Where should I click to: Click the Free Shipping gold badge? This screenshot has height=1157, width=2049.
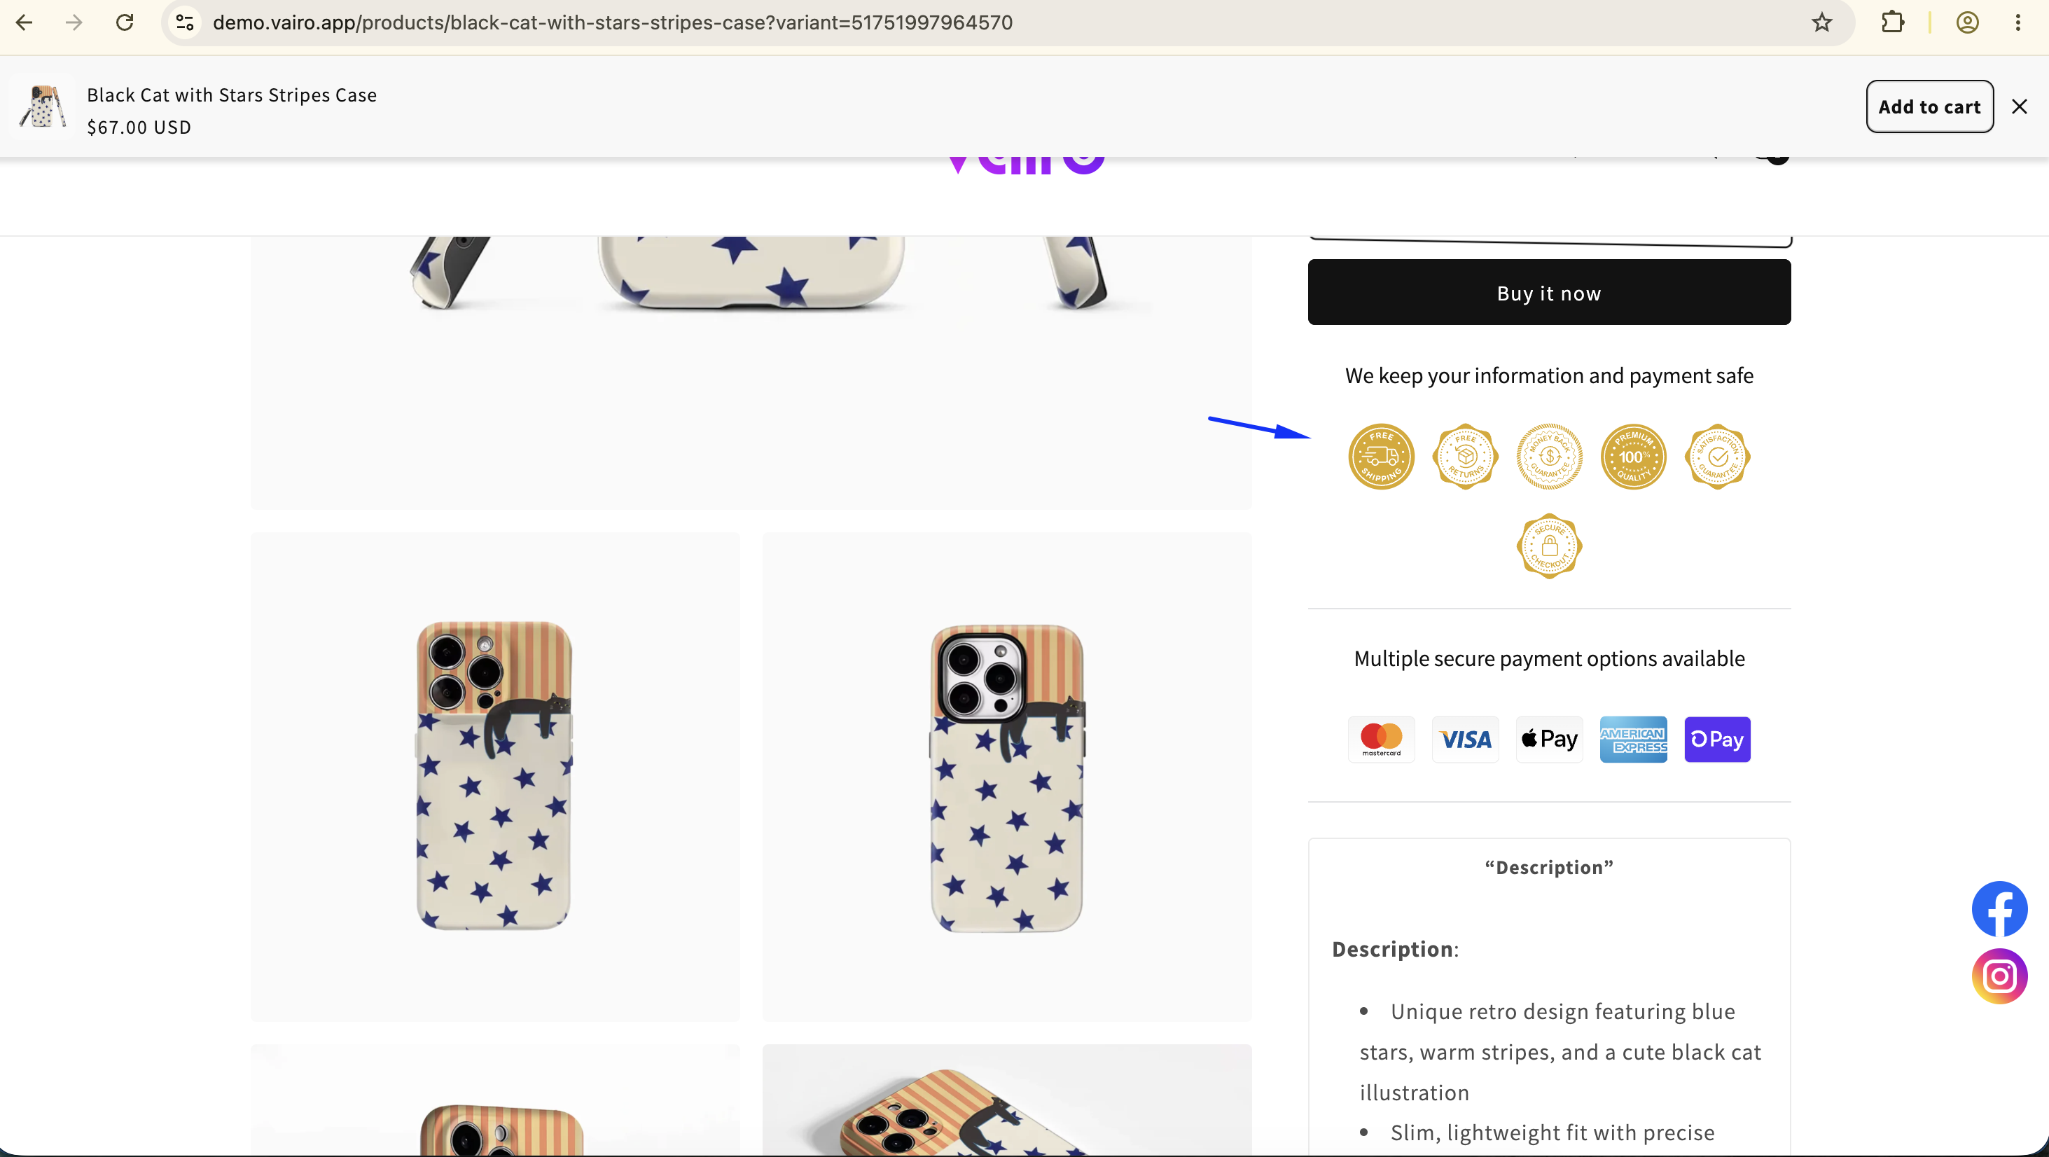1381,457
